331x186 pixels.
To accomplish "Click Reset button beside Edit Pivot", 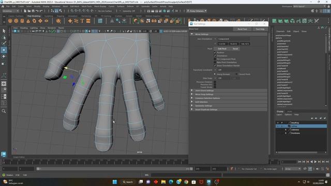I will pyautogui.click(x=235, y=49).
